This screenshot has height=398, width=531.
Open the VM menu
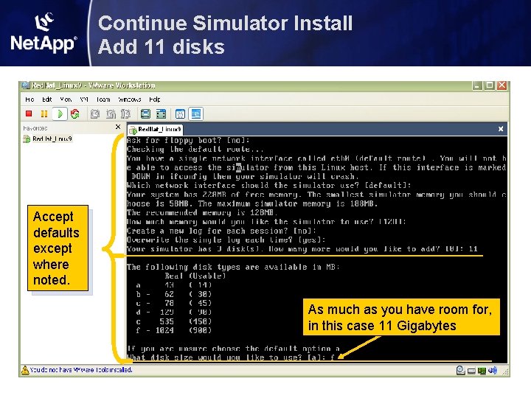[84, 99]
